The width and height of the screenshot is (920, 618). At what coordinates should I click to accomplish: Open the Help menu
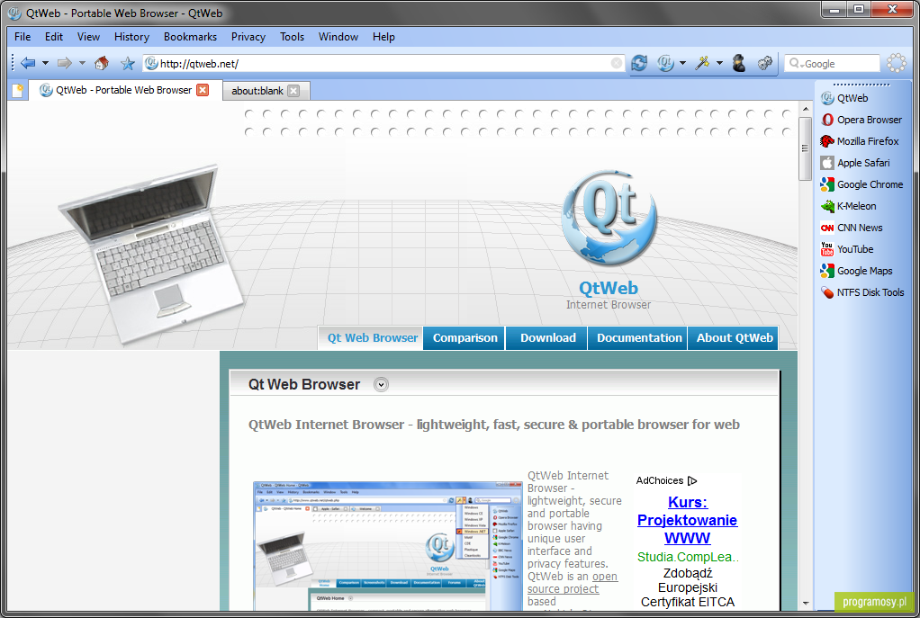point(383,37)
